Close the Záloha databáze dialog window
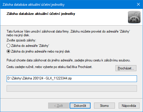Viewport: 143px width, 112px height. 138,4
